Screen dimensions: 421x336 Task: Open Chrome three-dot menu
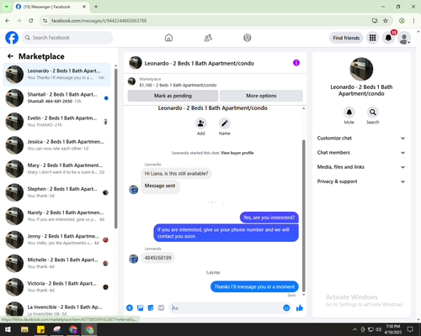tap(413, 21)
